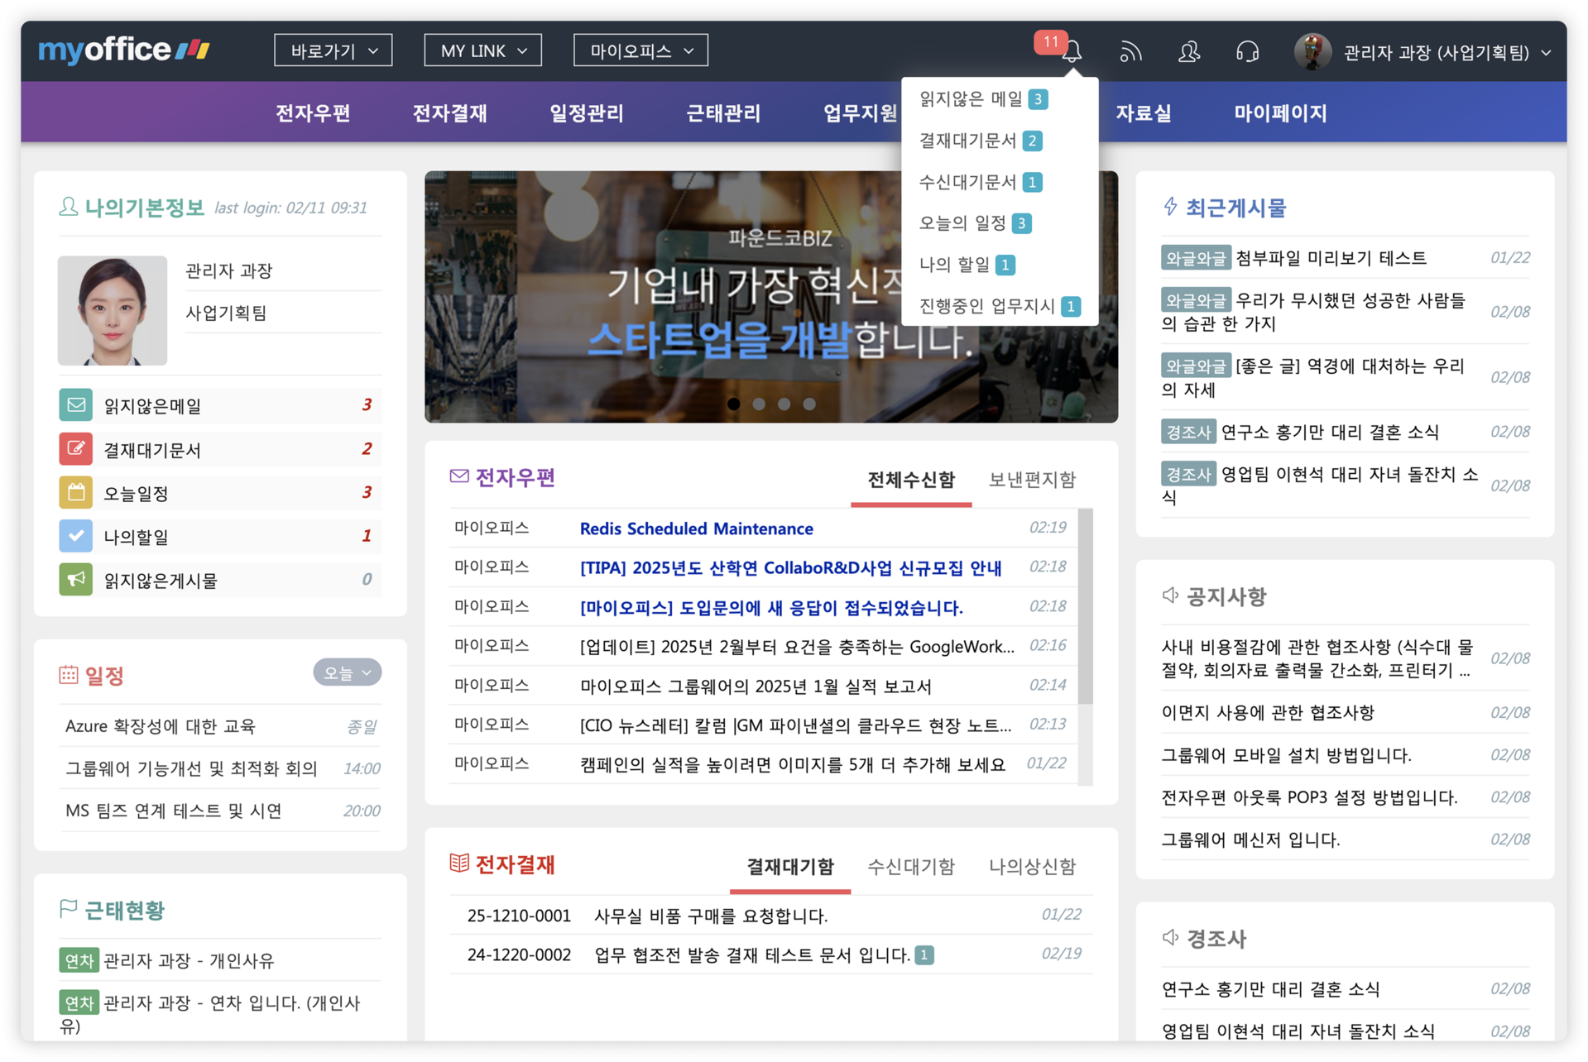This screenshot has width=1588, height=1062.
Task: Click the calendar icon beside 오늘일정
Action: (x=76, y=492)
